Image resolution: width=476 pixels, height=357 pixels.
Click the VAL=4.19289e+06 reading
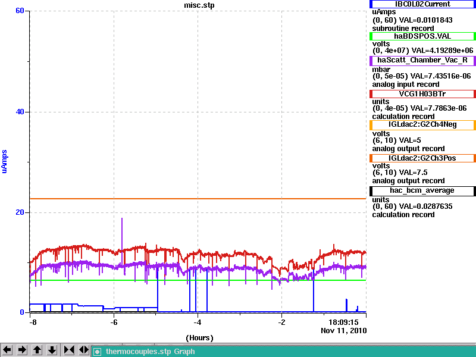click(x=441, y=51)
